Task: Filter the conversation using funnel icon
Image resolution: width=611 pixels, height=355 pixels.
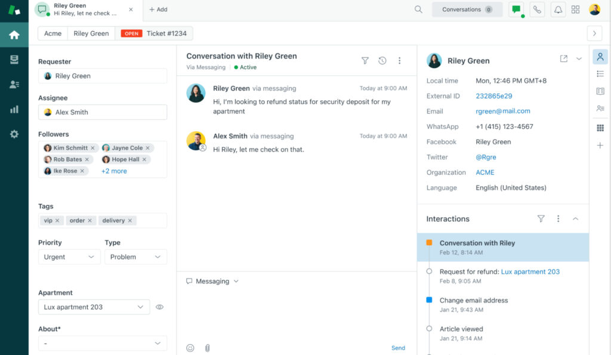Action: point(365,60)
